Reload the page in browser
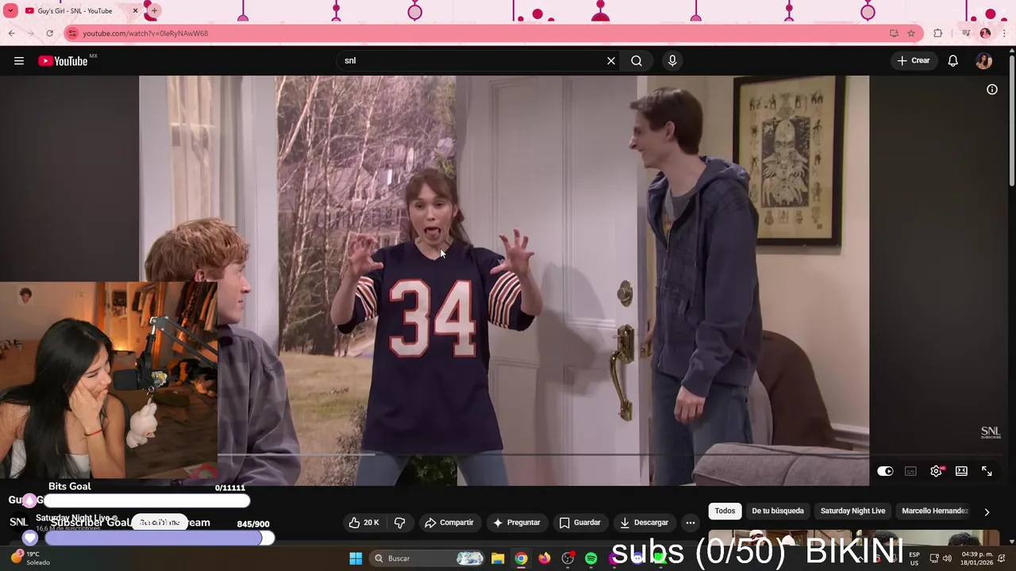 [49, 33]
